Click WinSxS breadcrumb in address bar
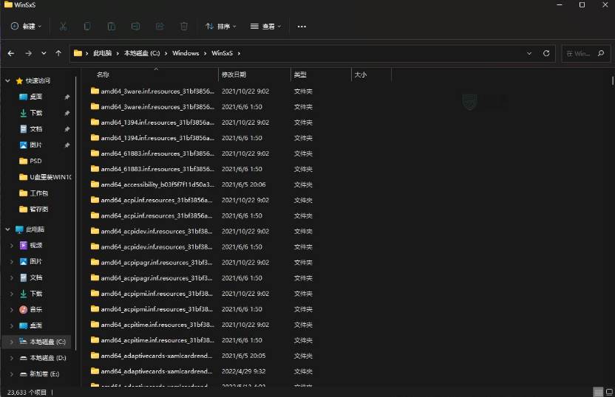This screenshot has height=397, width=615. (222, 53)
